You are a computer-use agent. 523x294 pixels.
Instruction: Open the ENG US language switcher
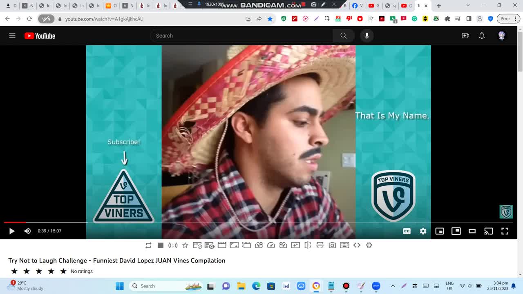point(449,285)
